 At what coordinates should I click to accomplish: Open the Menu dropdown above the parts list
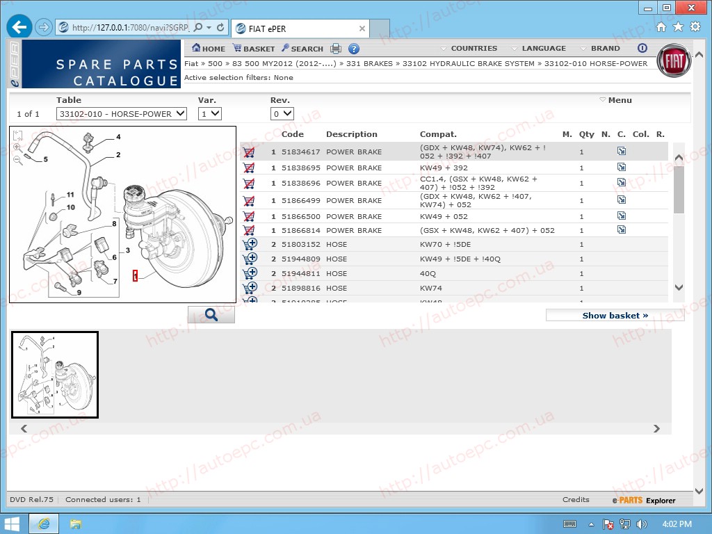pos(616,100)
